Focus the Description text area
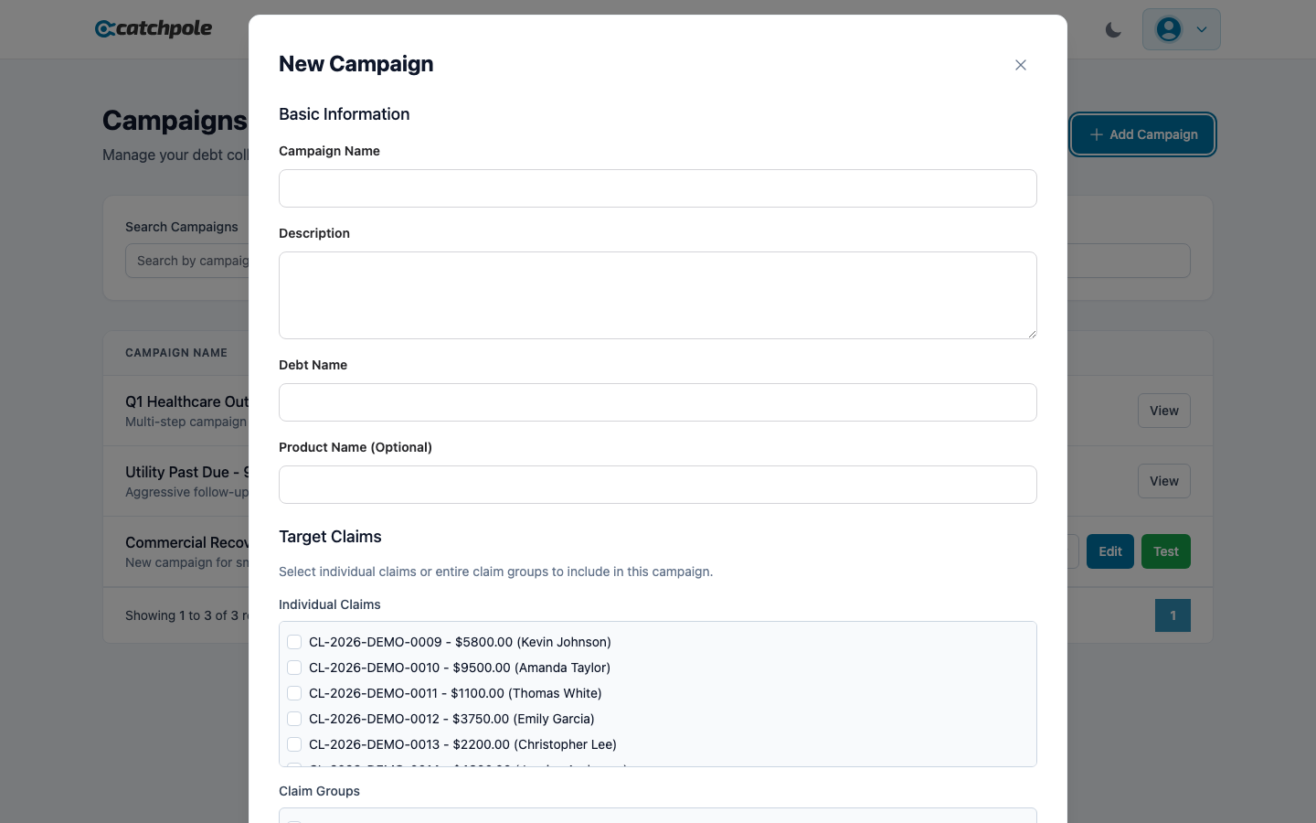Viewport: 1316px width, 823px height. click(x=657, y=294)
